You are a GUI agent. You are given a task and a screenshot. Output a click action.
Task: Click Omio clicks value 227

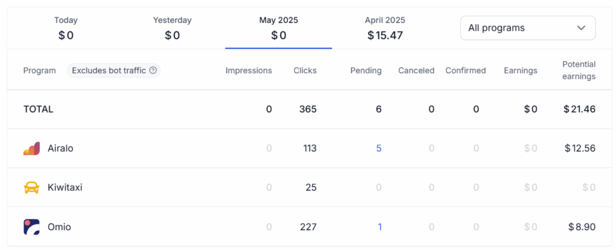click(x=308, y=227)
